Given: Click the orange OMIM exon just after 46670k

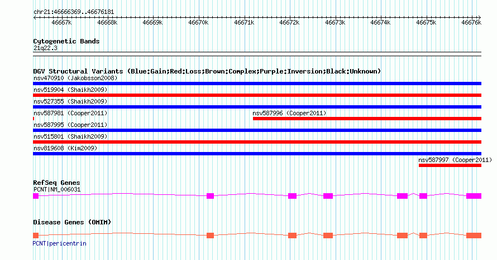Looking at the screenshot, I should coord(210,236).
